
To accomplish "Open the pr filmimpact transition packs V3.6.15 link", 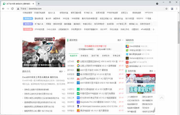I will point(99,106).
